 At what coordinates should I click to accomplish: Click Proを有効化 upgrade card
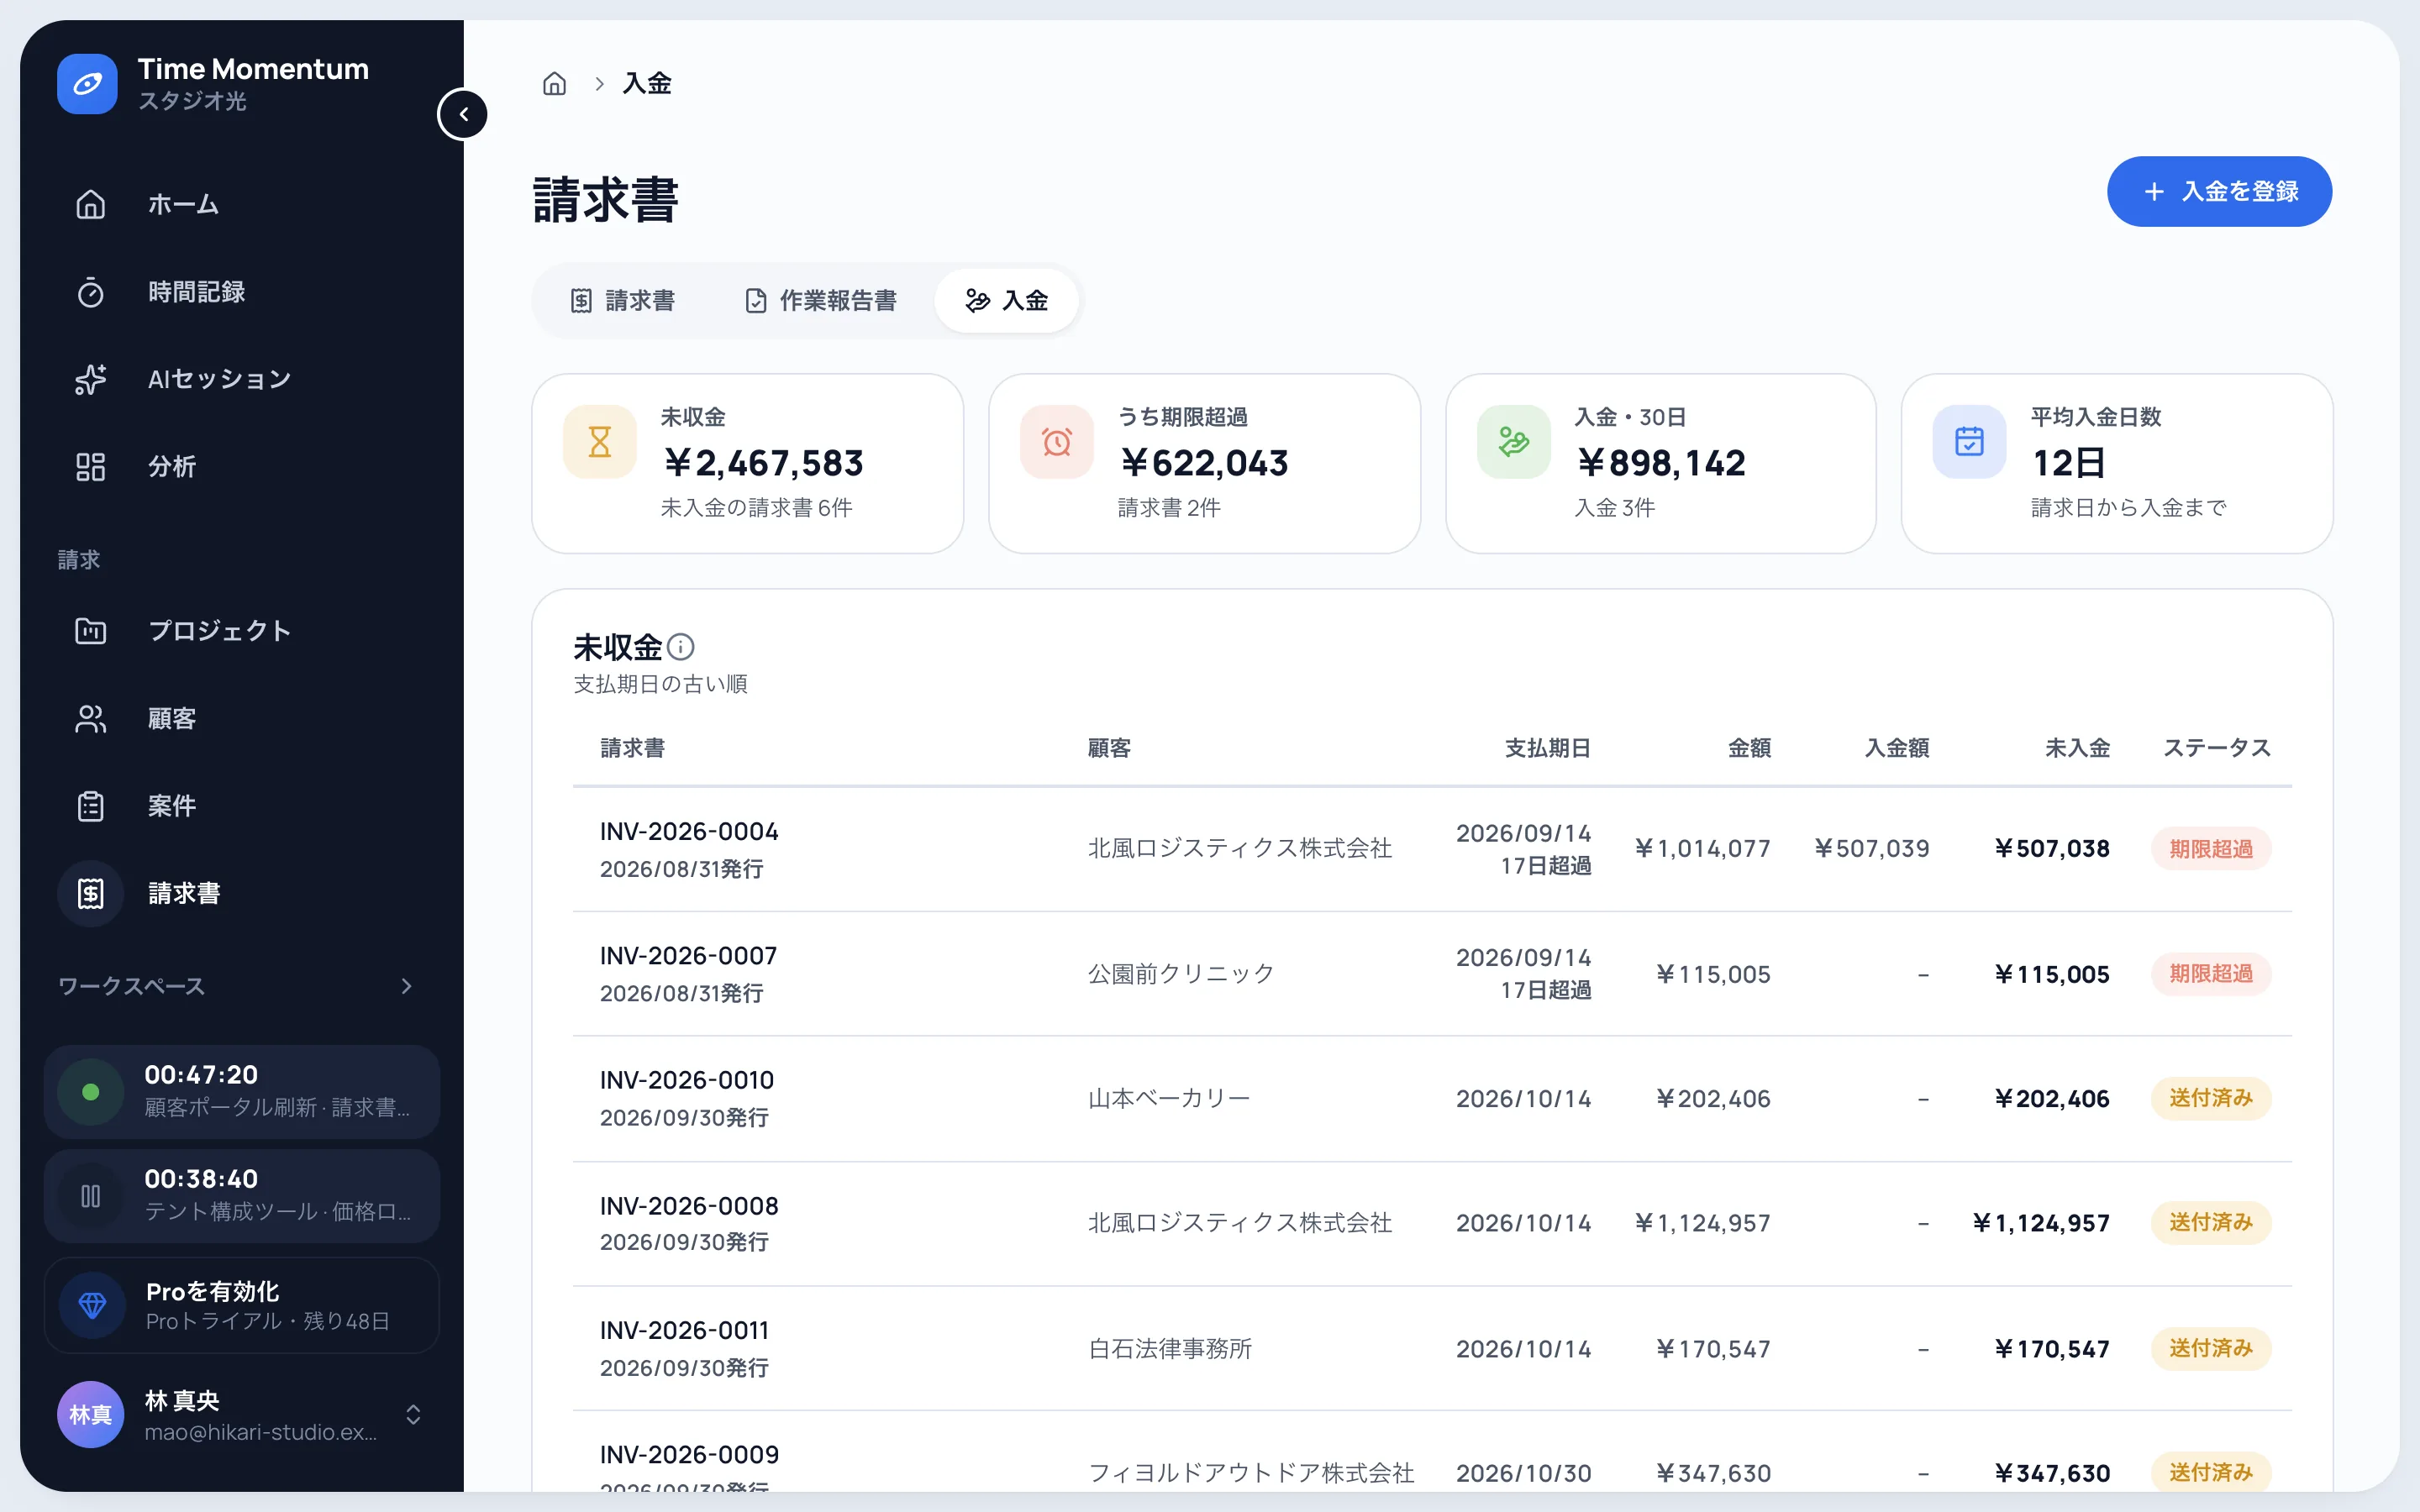coord(242,1305)
